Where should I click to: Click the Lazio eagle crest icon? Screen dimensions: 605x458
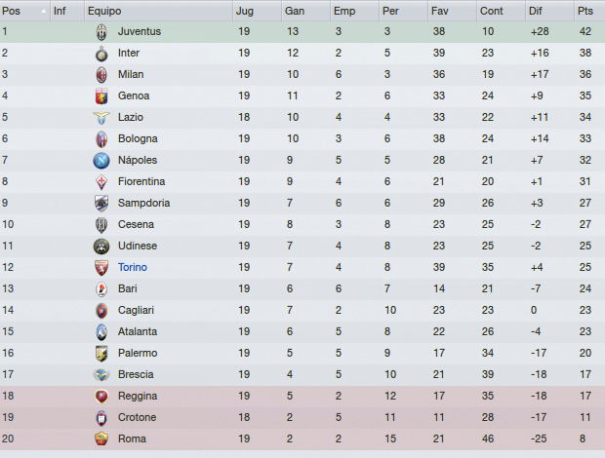(101, 118)
